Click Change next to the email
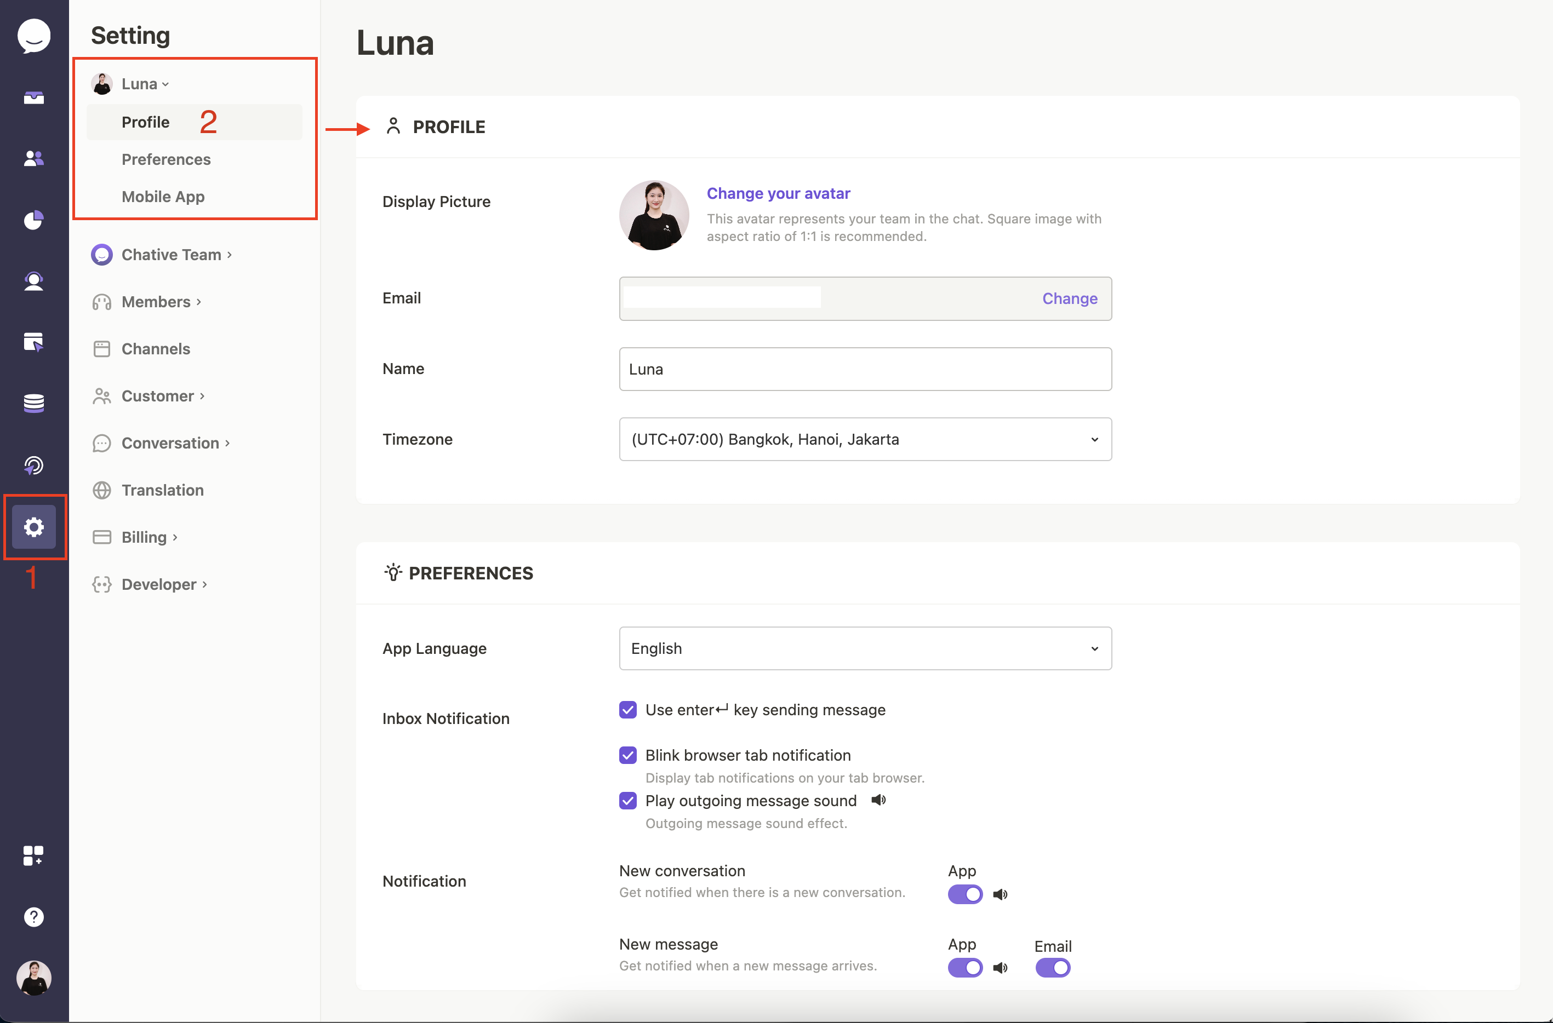The height and width of the screenshot is (1023, 1553). click(1069, 298)
